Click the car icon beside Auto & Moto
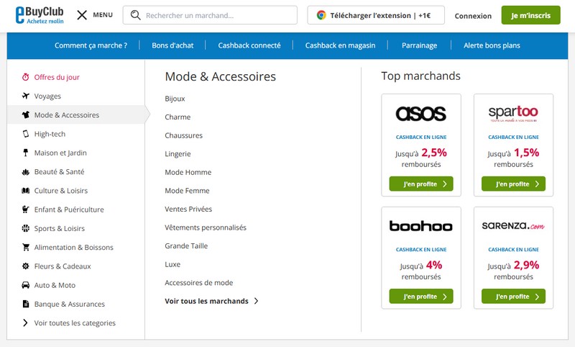This screenshot has height=347, width=575. click(25, 285)
